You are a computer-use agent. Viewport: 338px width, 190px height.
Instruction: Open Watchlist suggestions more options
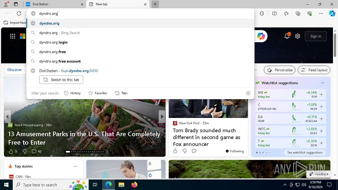[x=322, y=83]
